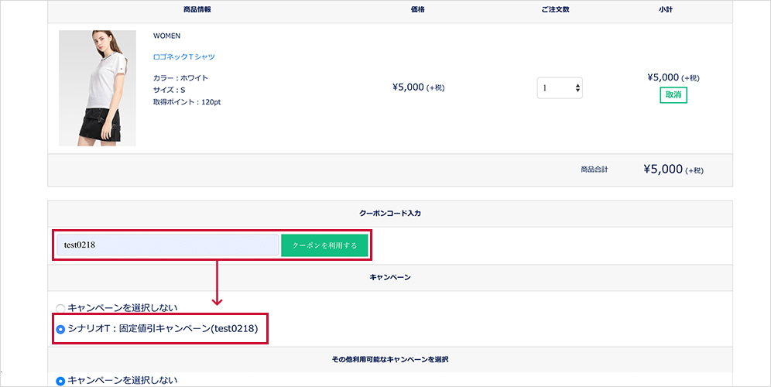This screenshot has width=771, height=387.
Task: Click the WOMEN category label
Action: (167, 36)
